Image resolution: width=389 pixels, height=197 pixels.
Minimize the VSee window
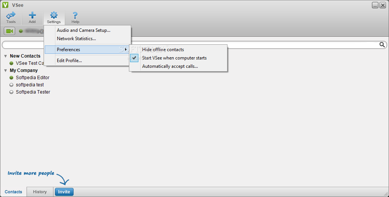[375, 5]
